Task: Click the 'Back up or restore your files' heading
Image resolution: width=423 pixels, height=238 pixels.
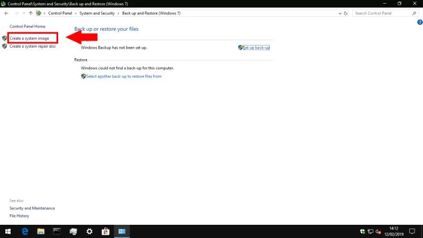Action: tap(106, 29)
